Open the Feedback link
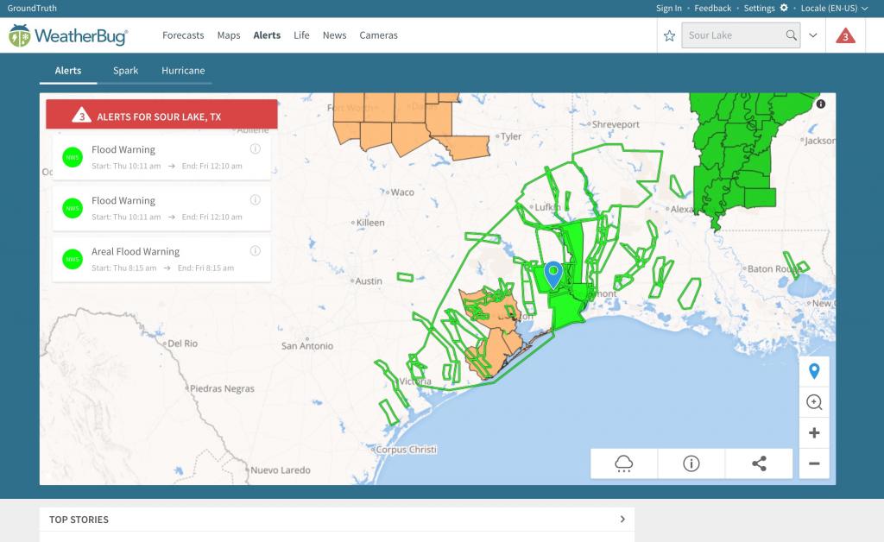The image size is (884, 542). pos(712,8)
